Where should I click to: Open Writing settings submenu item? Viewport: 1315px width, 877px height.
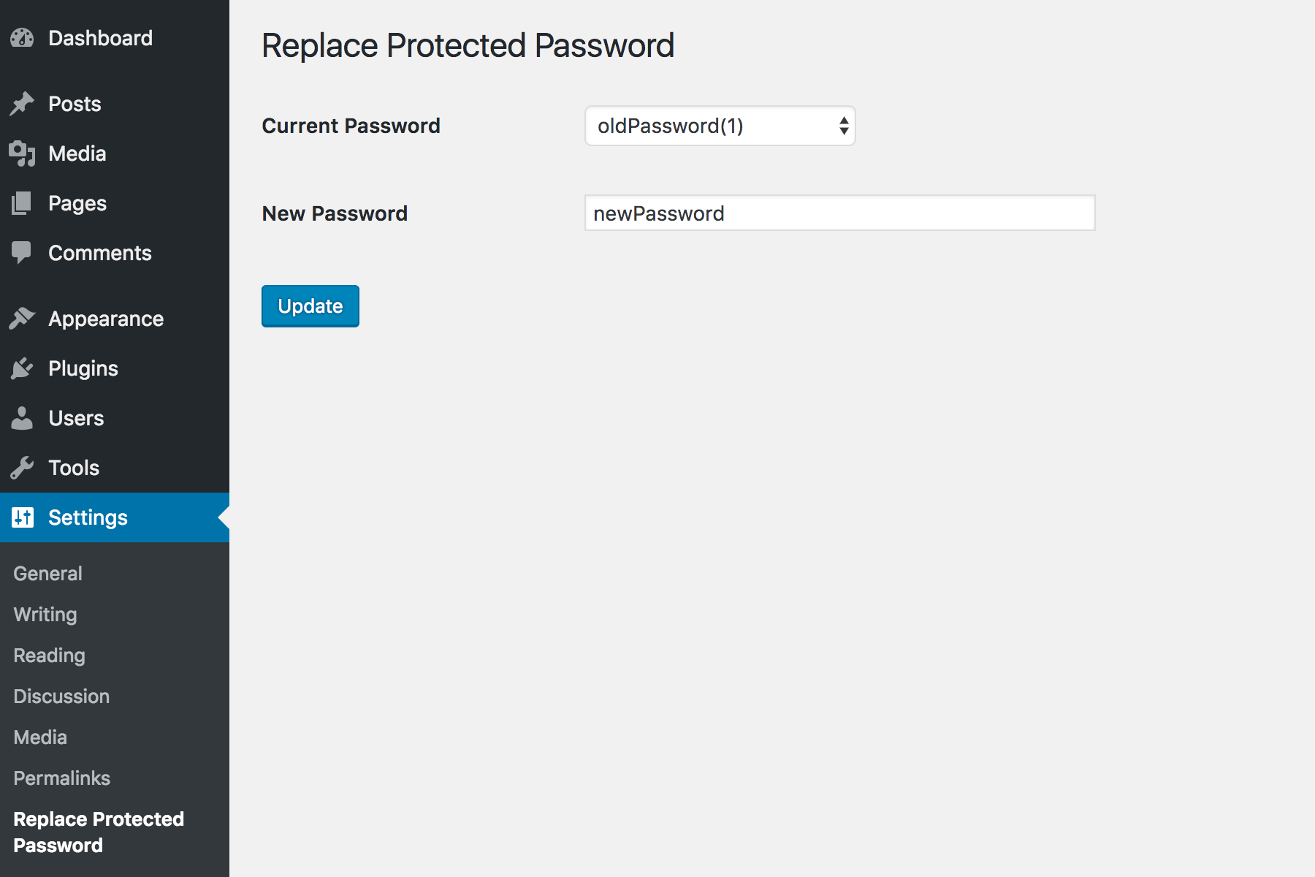pyautogui.click(x=45, y=615)
